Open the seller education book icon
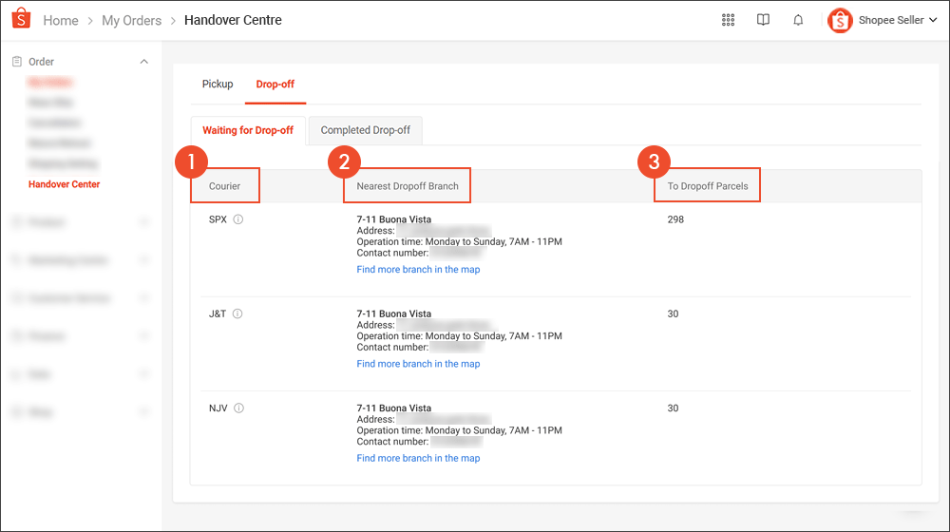 [x=763, y=20]
